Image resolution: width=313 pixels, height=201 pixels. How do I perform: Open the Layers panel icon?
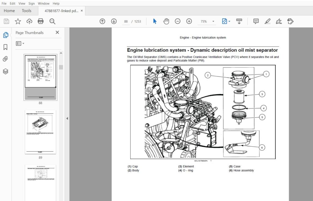pos(6,71)
